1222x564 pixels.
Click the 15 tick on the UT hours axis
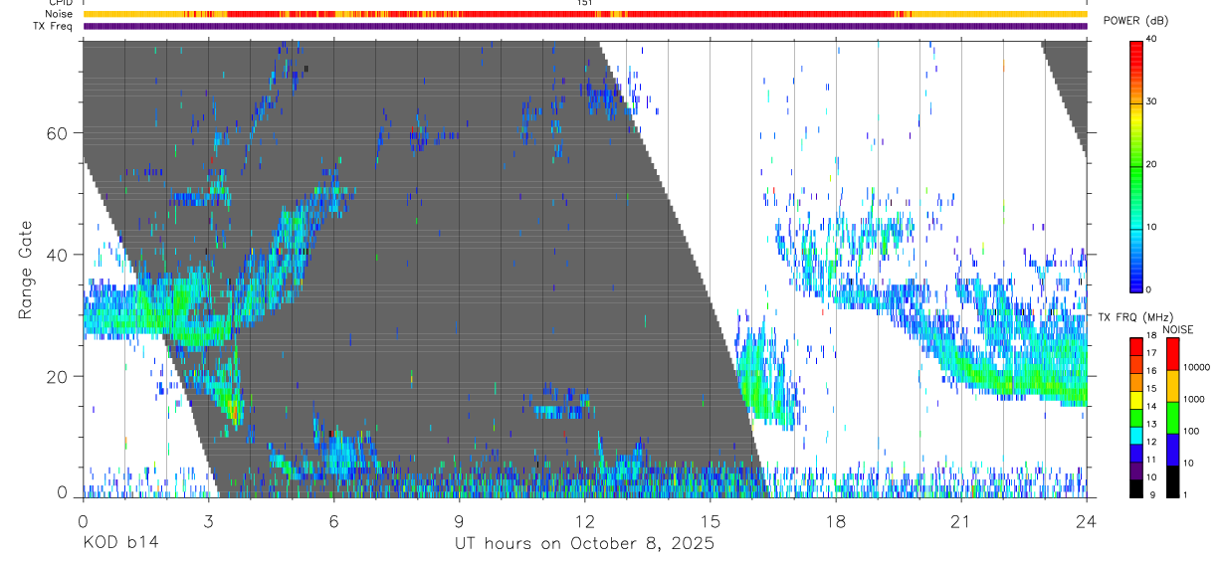coord(710,520)
